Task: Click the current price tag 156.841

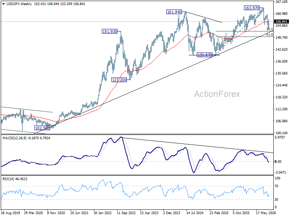Action: click(281, 22)
